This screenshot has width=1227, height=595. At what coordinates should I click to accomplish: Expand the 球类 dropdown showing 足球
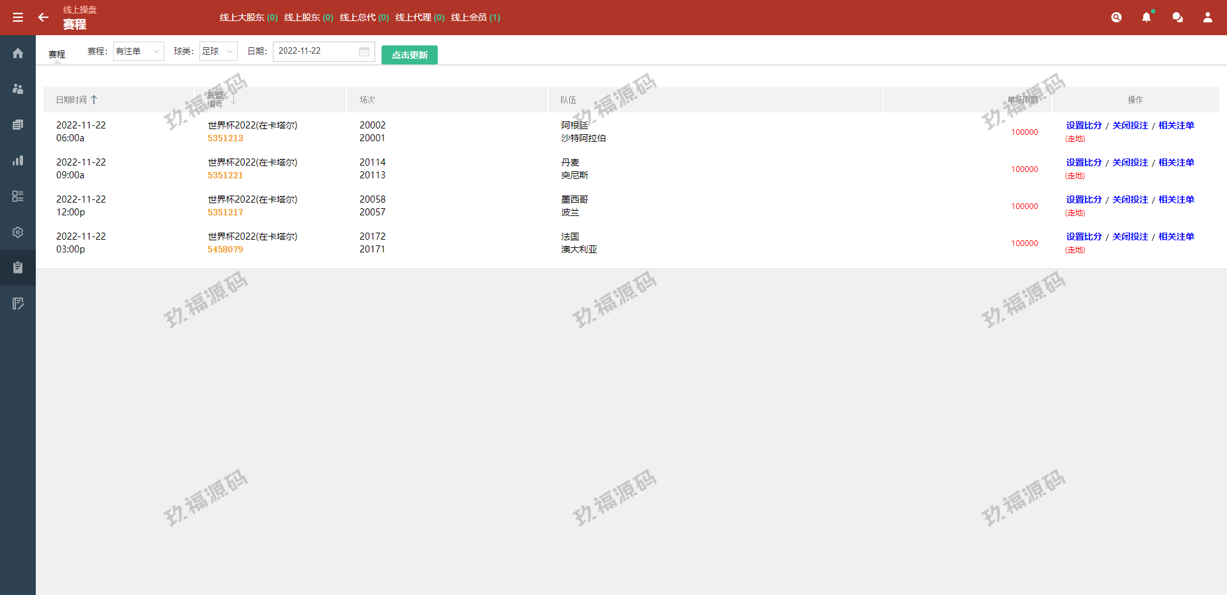218,51
